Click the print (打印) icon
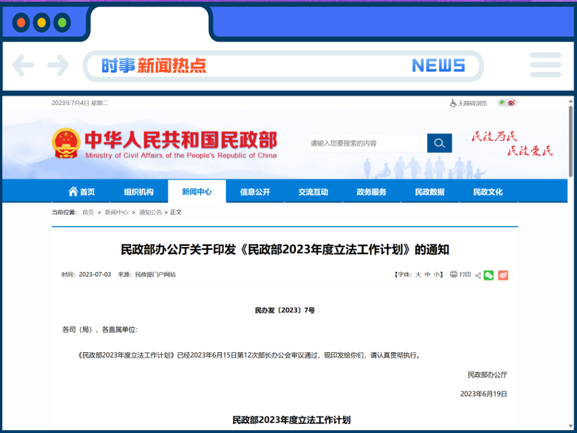The width and height of the screenshot is (577, 433). [x=455, y=275]
